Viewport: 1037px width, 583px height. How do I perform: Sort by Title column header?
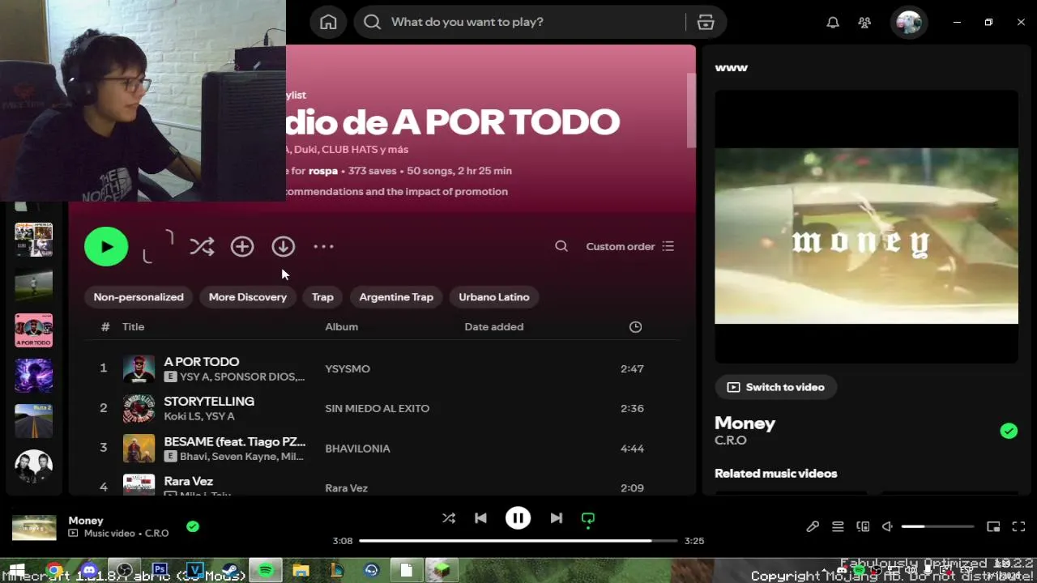tap(133, 326)
